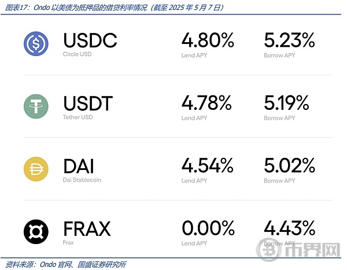Click the chart title text at top
This screenshot has width=347, height=270.
click(x=114, y=8)
